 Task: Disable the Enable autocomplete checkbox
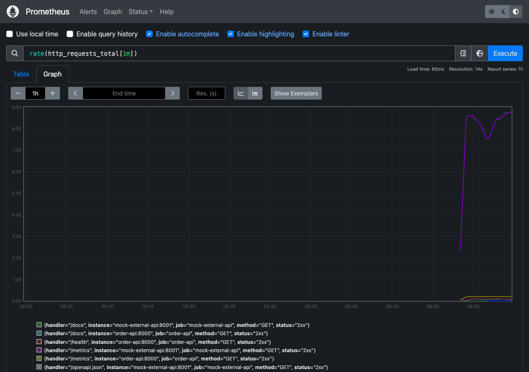(x=150, y=34)
